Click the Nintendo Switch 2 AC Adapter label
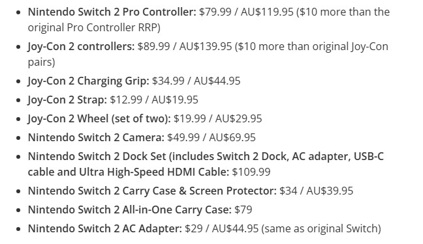Viewport: 423px width, 244px height. [x=105, y=228]
